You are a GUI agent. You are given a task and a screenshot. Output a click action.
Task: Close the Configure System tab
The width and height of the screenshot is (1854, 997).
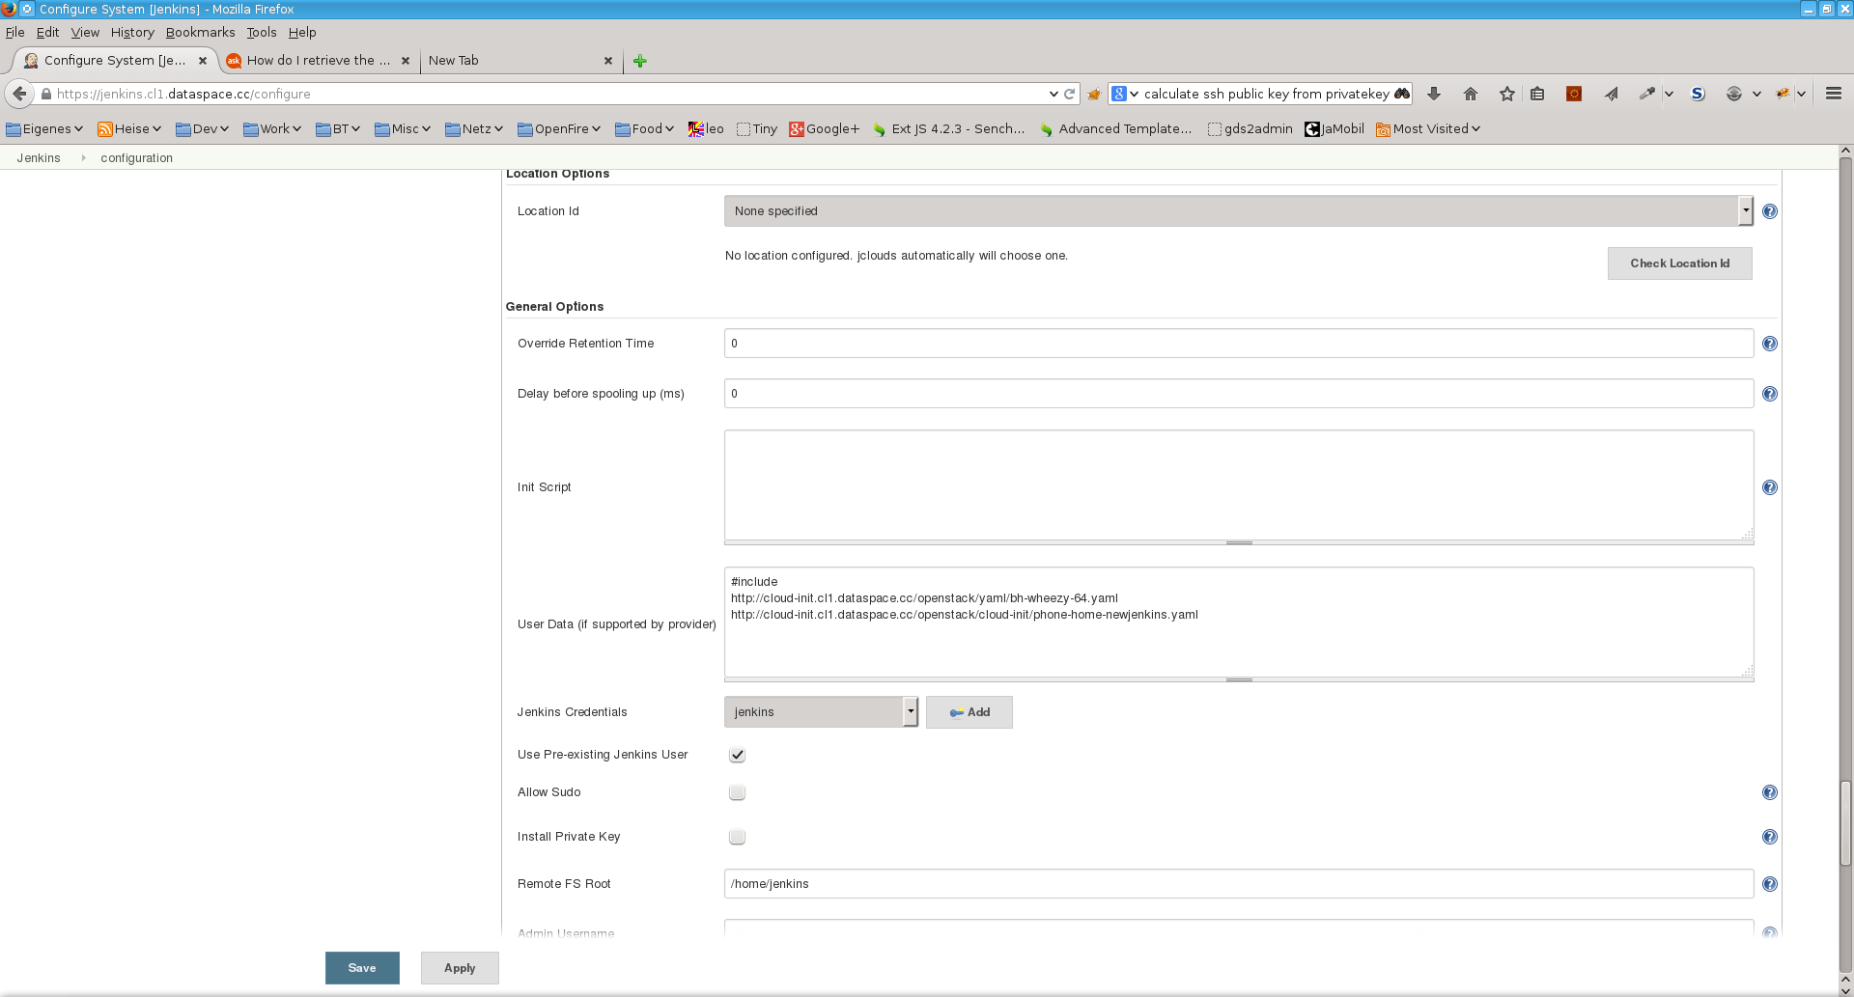click(x=203, y=60)
